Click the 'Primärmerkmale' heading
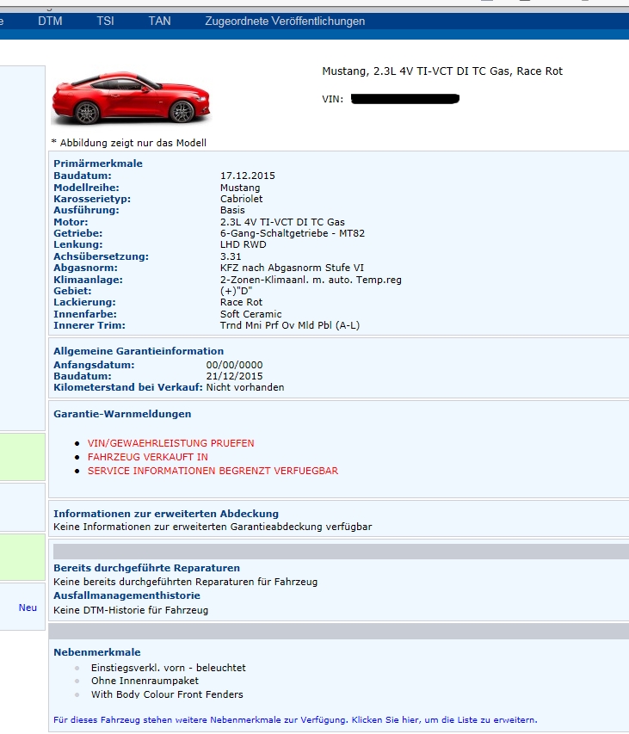This screenshot has height=734, width=629. pos(98,163)
